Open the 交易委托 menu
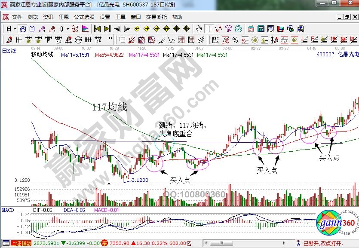This screenshot has height=248, width=359. (x=155, y=17)
